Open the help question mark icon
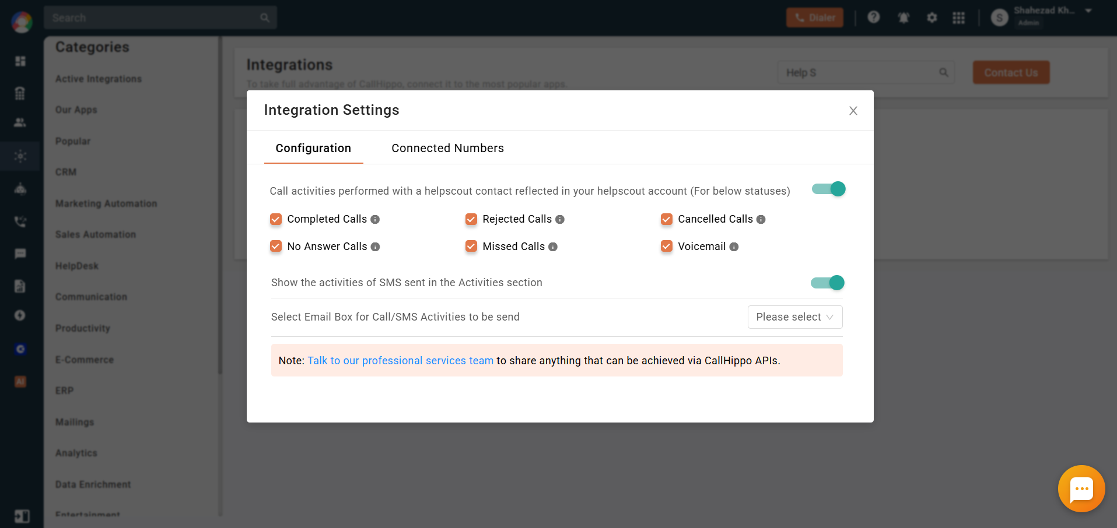This screenshot has width=1117, height=528. [x=873, y=17]
